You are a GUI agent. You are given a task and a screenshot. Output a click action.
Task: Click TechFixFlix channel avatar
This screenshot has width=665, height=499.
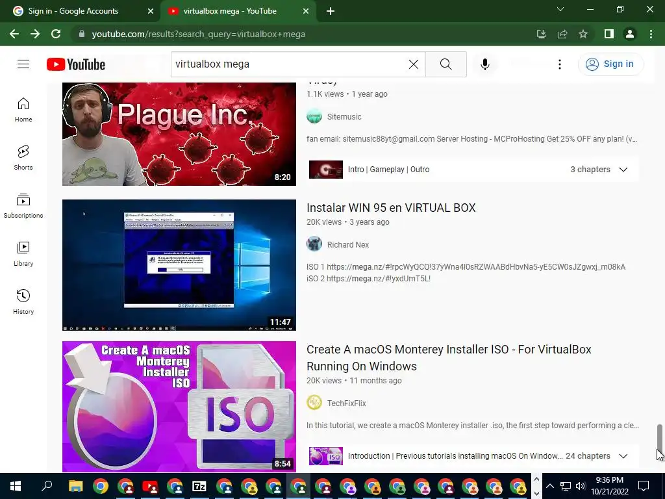coord(314,402)
